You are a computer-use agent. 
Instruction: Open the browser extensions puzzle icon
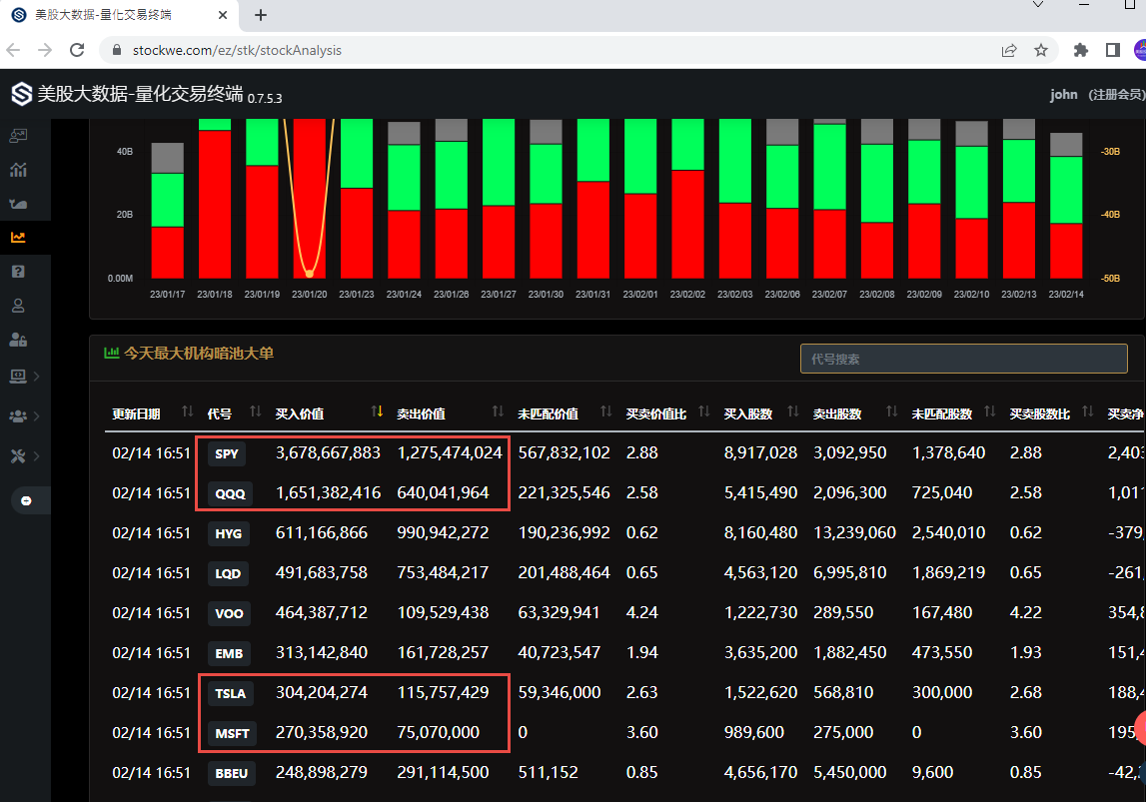pyautogui.click(x=1081, y=50)
